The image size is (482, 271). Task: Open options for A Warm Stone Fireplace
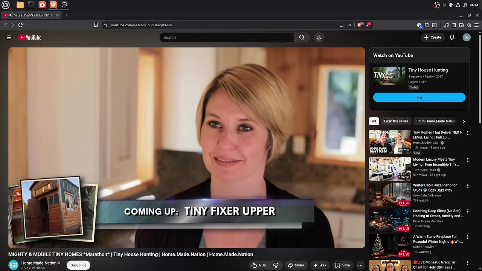(x=468, y=237)
